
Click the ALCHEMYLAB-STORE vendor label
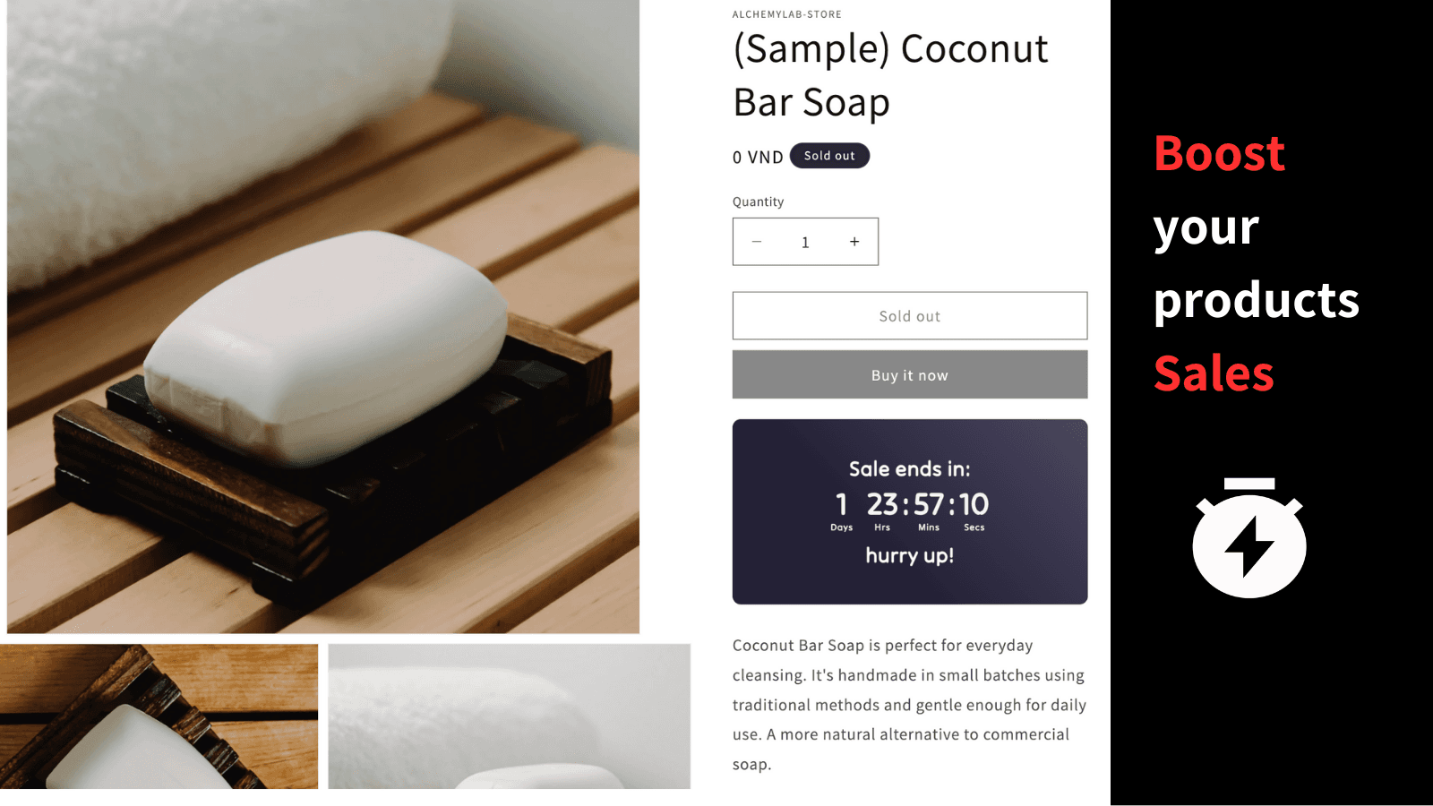787,14
